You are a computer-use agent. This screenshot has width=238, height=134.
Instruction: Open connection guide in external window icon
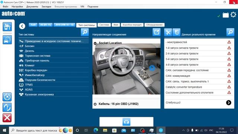157,32
